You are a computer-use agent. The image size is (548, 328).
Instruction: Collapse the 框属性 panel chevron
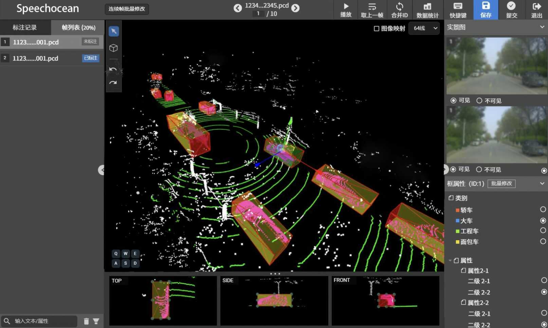pyautogui.click(x=542, y=184)
